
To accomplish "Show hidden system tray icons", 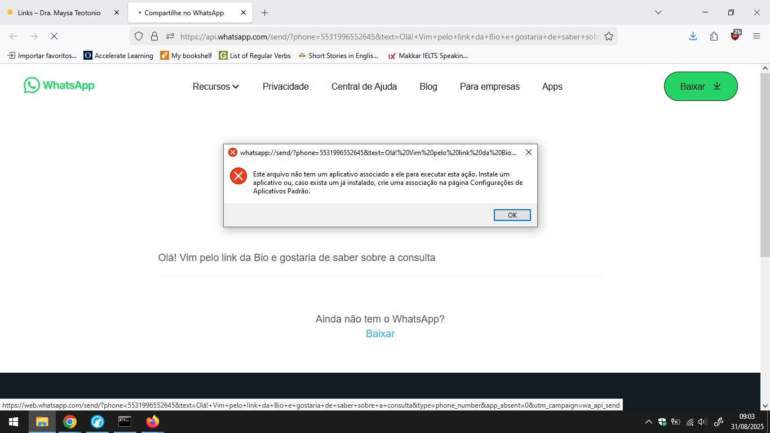I will coord(649,422).
